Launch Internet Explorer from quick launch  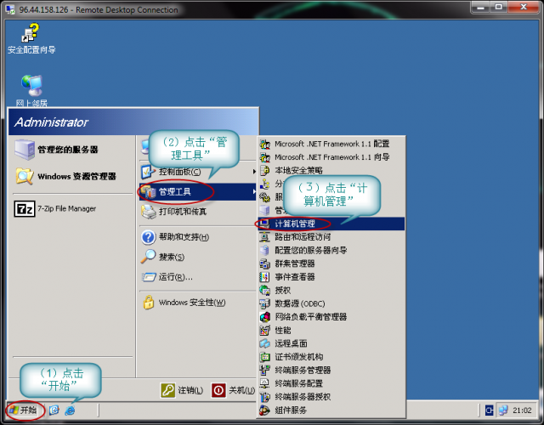(70, 411)
